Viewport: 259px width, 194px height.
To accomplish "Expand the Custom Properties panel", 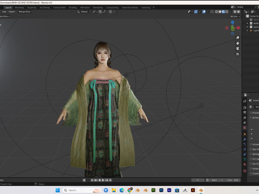I will (x=254, y=174).
